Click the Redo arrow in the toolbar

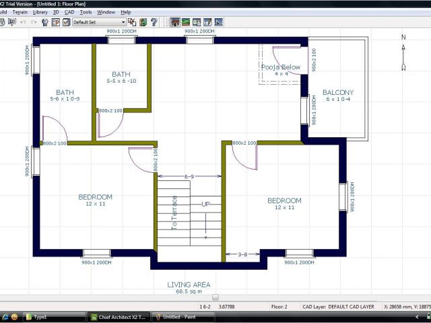(x=34, y=22)
